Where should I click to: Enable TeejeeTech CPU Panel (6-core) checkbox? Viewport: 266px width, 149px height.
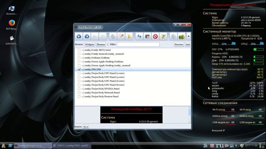79,81
